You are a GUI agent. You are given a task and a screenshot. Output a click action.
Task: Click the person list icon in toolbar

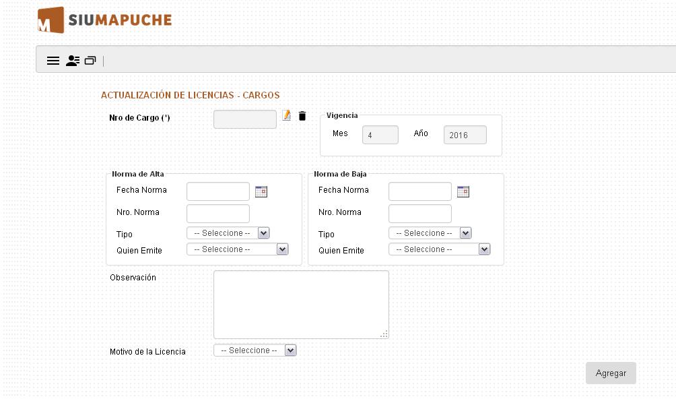click(73, 61)
